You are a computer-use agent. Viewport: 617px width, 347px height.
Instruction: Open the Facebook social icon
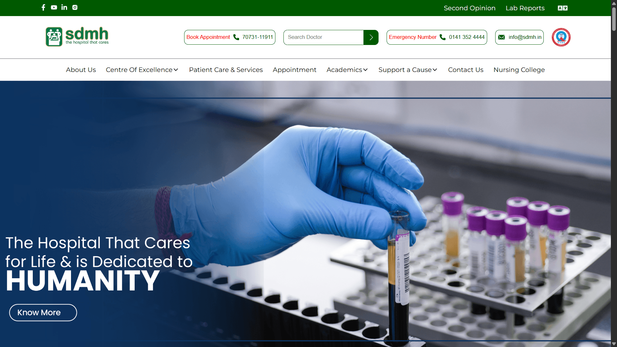pos(43,7)
